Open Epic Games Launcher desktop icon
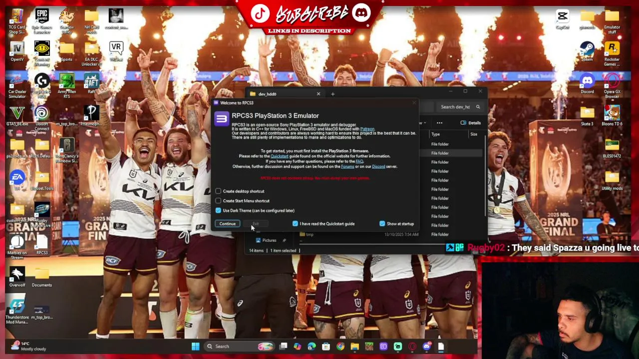The height and width of the screenshot is (359, 639). [42, 21]
